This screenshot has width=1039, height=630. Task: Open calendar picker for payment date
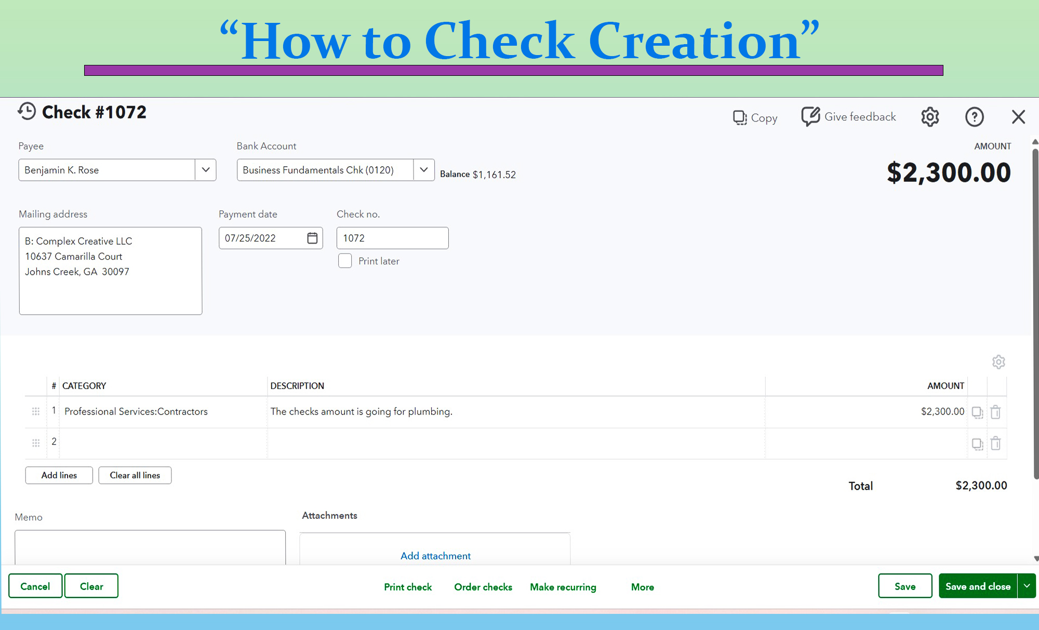312,238
